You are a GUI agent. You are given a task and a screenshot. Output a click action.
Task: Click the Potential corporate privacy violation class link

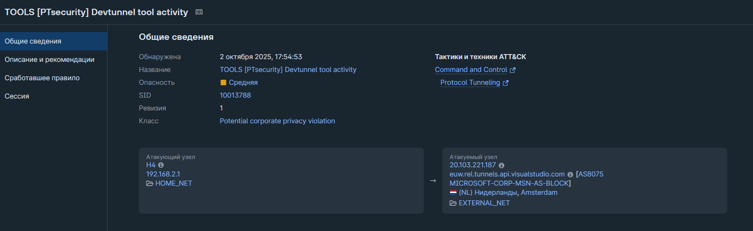coord(277,121)
